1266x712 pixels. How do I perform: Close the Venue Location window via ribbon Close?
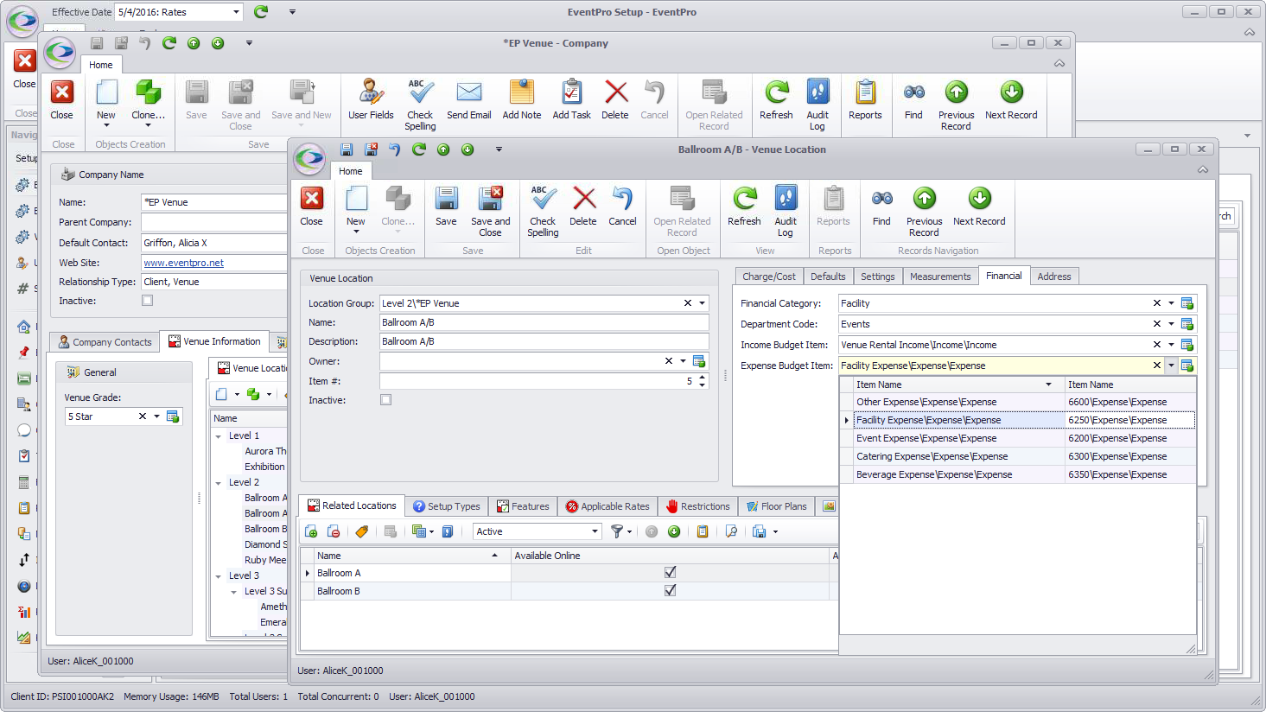pyautogui.click(x=311, y=207)
